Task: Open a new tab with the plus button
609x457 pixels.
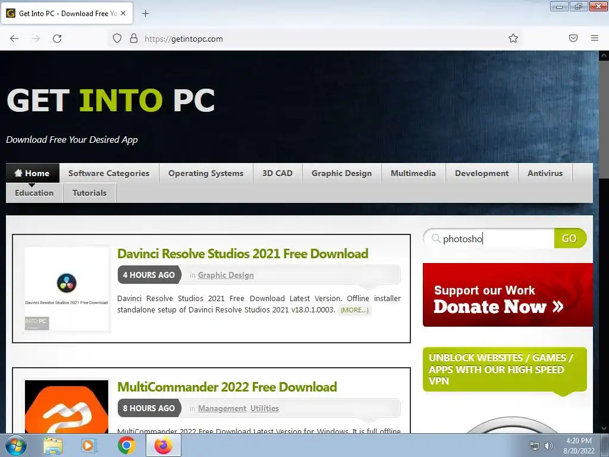Action: tap(145, 14)
